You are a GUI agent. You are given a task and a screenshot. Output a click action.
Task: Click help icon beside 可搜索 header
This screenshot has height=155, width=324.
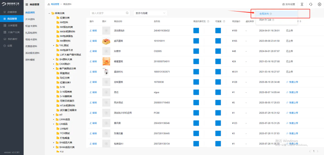[224, 21]
